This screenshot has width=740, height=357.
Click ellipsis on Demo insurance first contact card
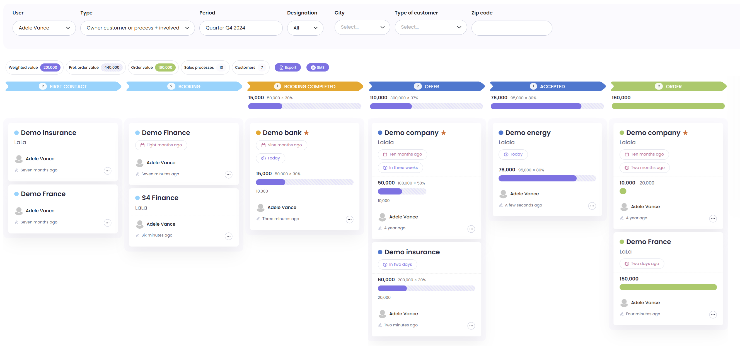click(107, 171)
